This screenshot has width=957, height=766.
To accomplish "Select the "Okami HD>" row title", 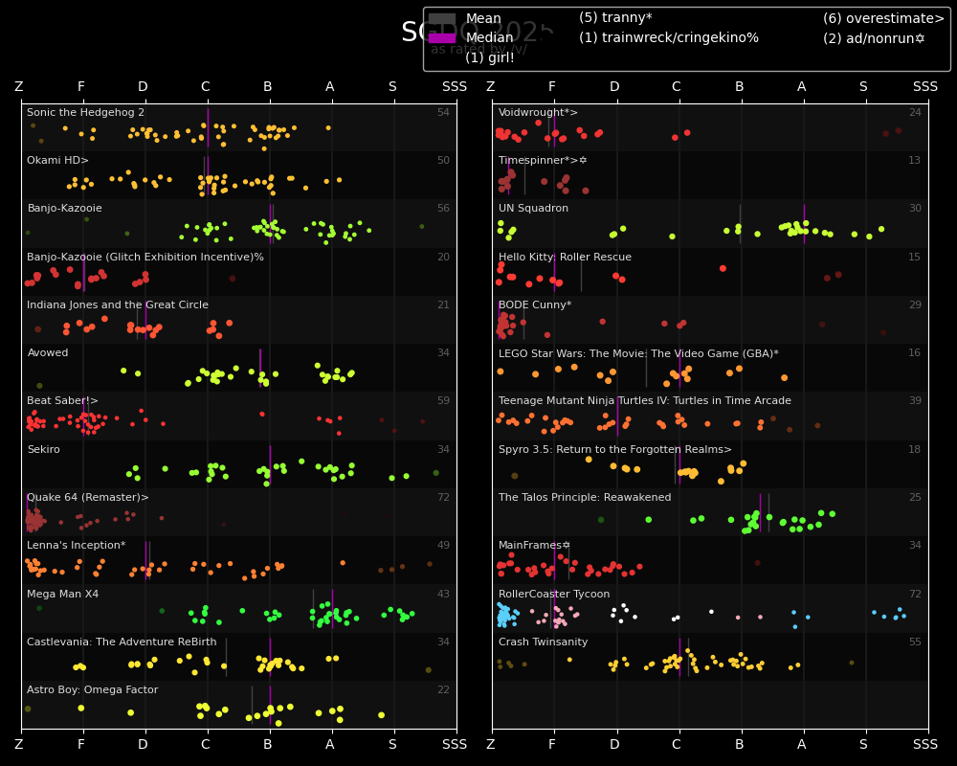I will 58,160.
